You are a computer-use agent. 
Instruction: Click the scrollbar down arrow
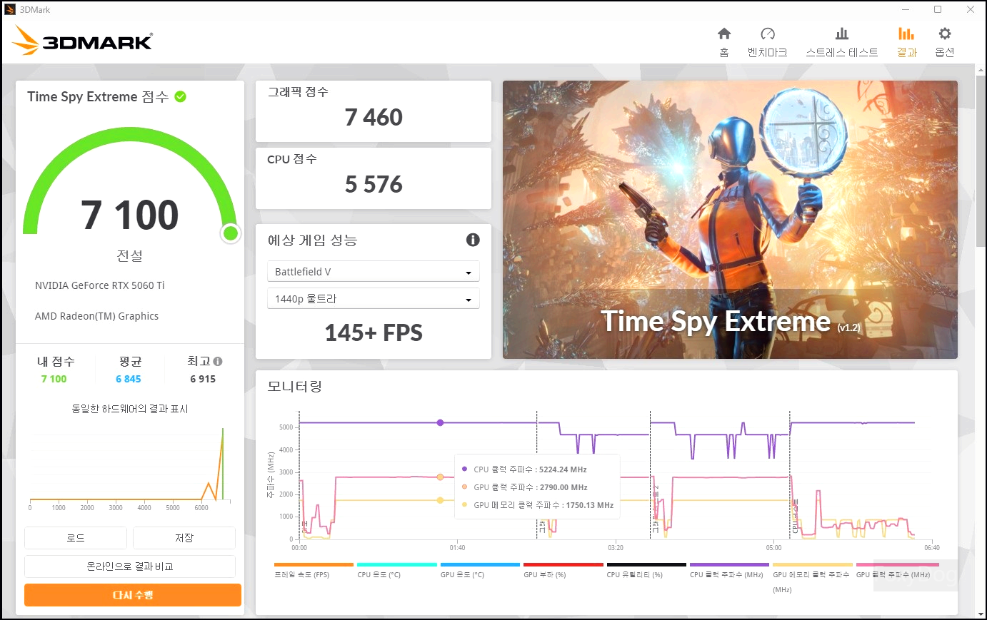pyautogui.click(x=981, y=613)
